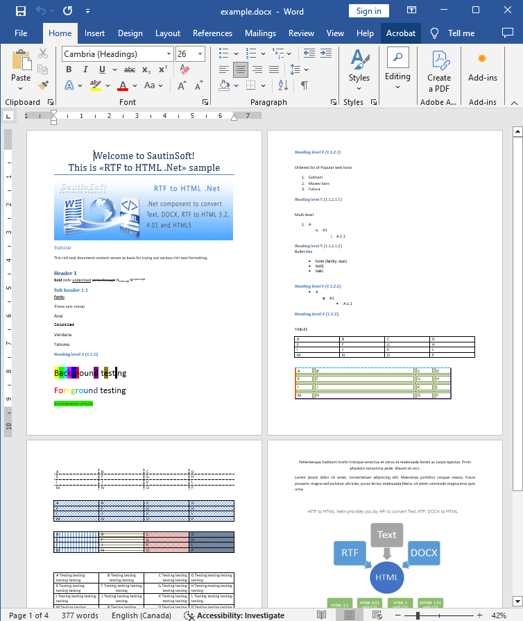Click the Format Painter brush icon
The width and height of the screenshot is (523, 621).
point(43,85)
